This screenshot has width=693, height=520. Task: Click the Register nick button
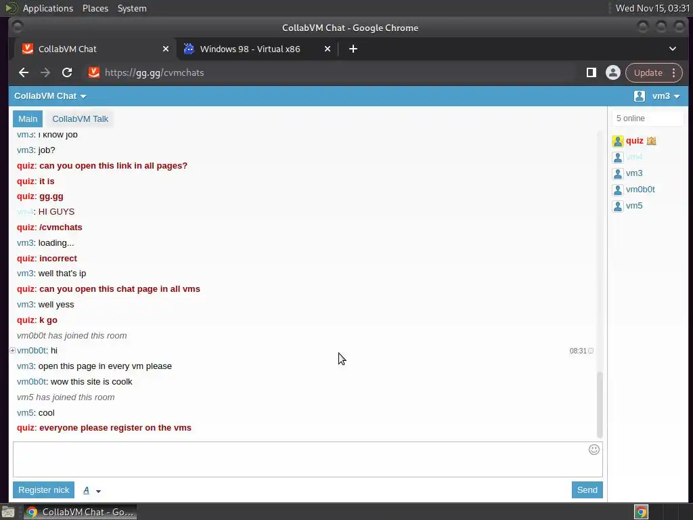pos(43,490)
